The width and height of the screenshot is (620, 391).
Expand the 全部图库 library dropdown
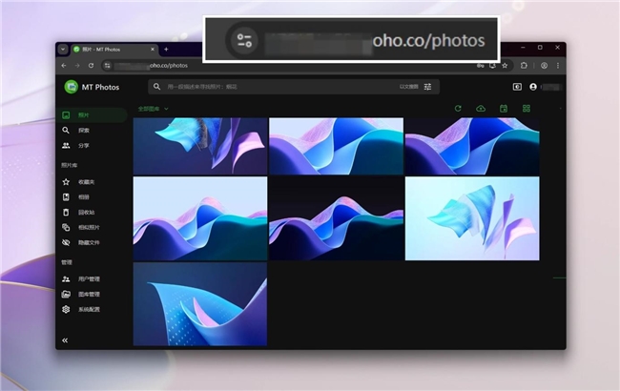coord(153,109)
